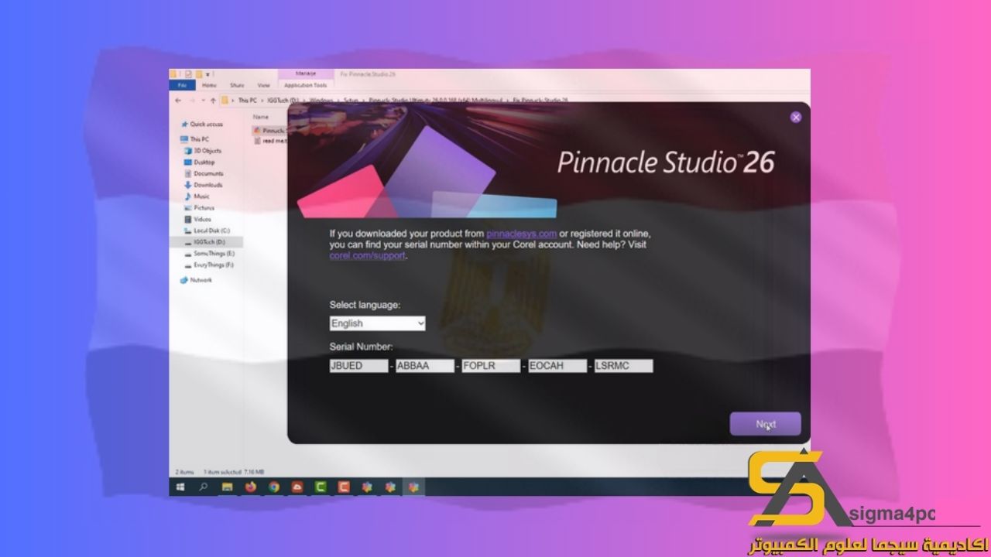Click the Downloads arrow icon in sidebar
The image size is (991, 557).
(187, 186)
